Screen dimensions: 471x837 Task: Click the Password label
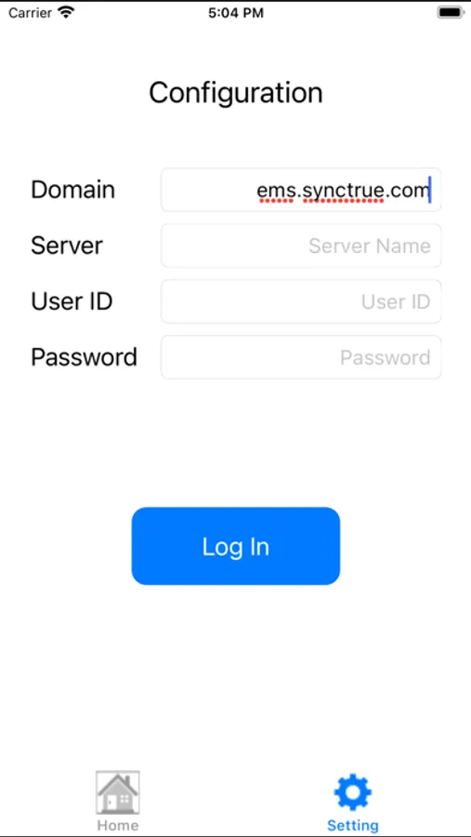[x=84, y=357]
